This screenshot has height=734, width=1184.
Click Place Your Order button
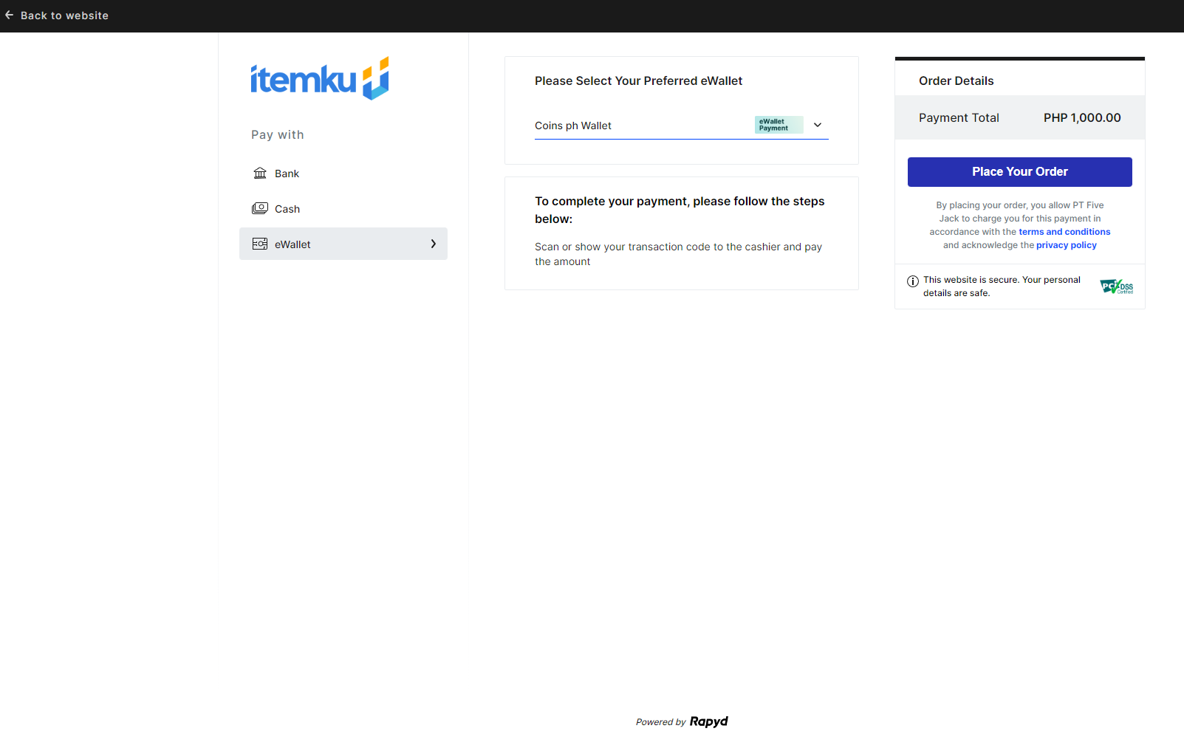click(1020, 172)
